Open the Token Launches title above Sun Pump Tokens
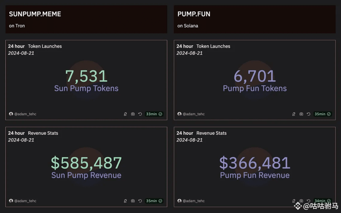 [x=45, y=46]
